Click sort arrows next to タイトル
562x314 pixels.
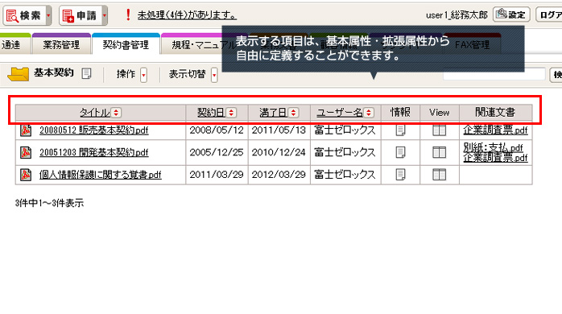coord(116,113)
